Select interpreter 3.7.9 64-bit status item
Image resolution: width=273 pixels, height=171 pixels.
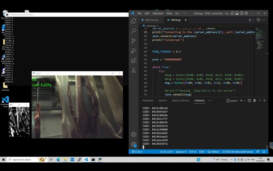click(237, 152)
